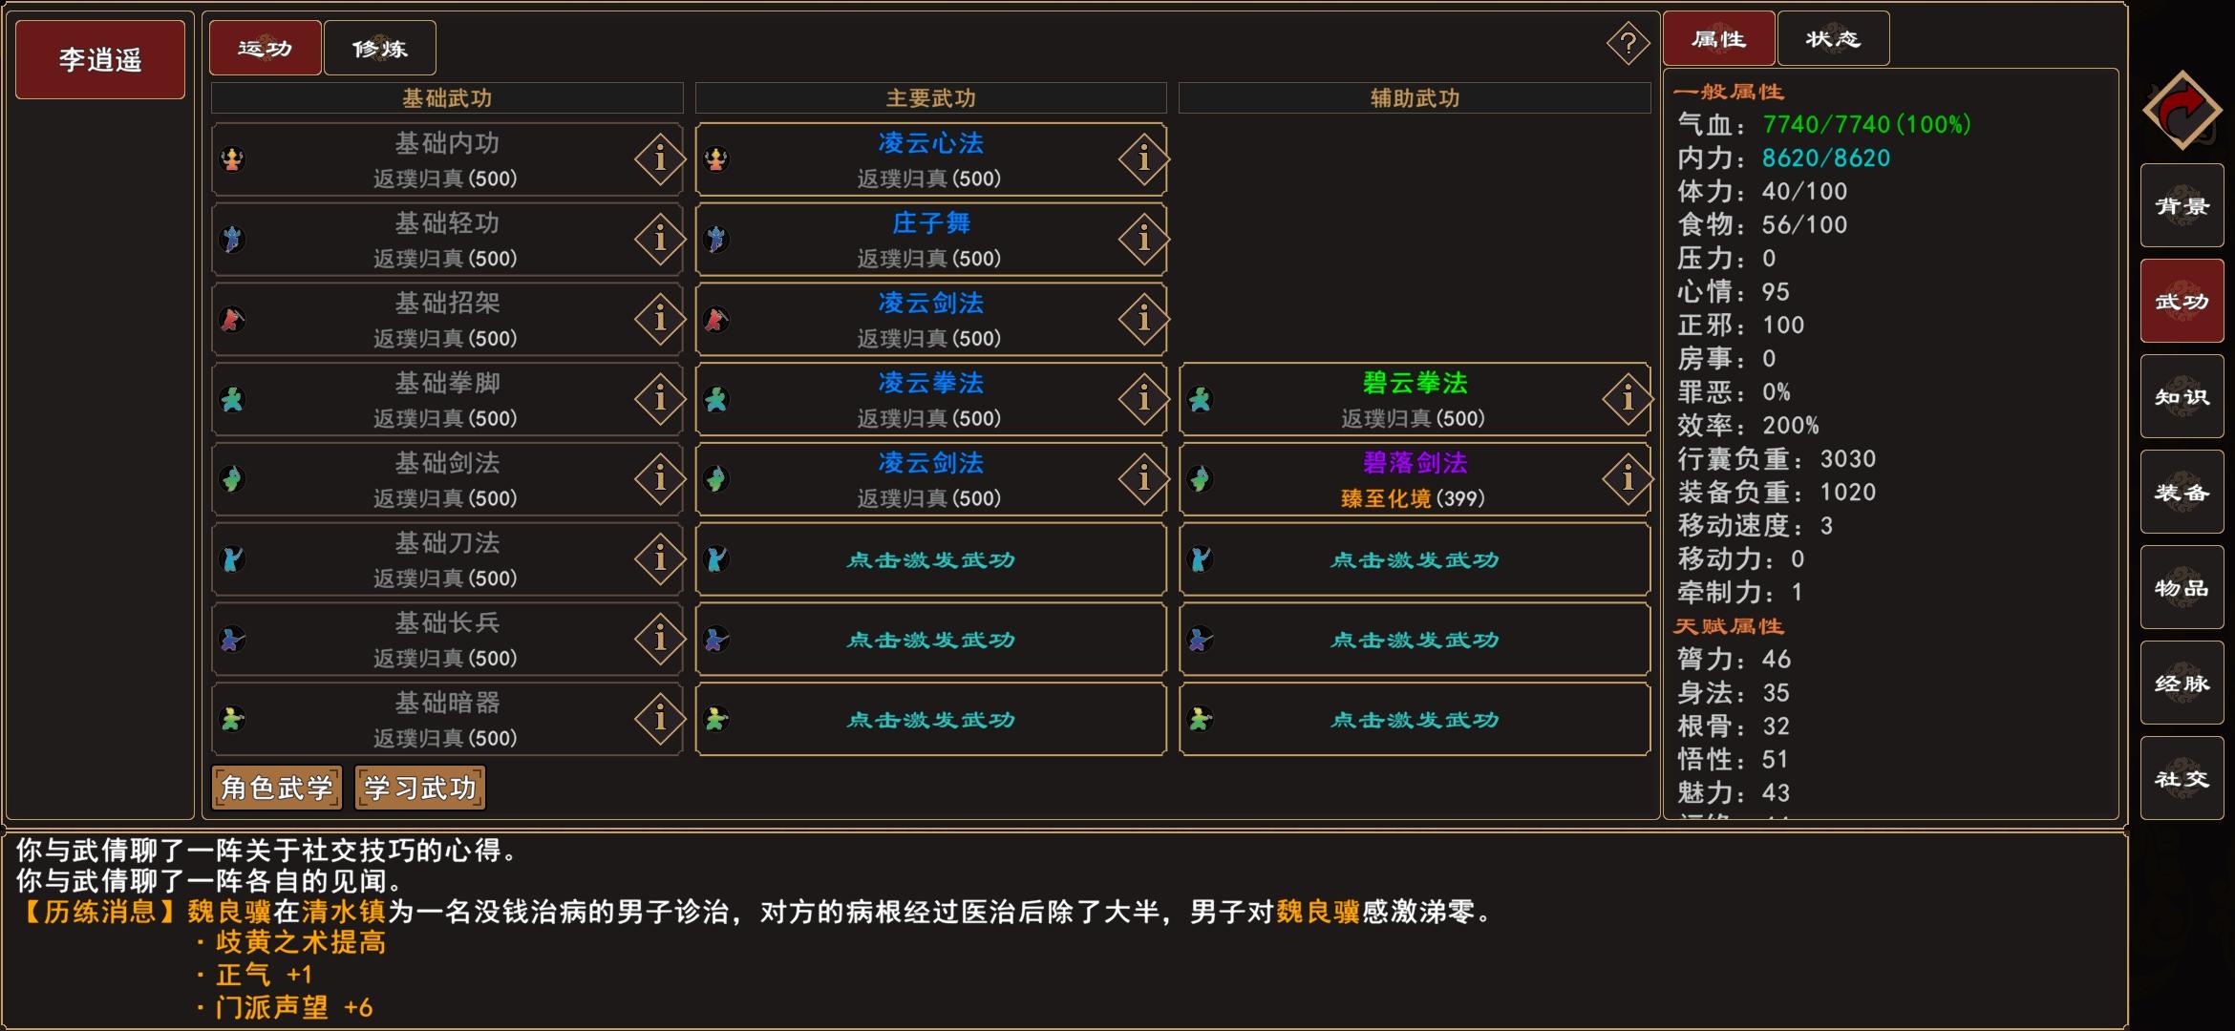The width and height of the screenshot is (2235, 1031).
Task: Activate main 长兵 slot 点击激发武功
Action: (930, 640)
